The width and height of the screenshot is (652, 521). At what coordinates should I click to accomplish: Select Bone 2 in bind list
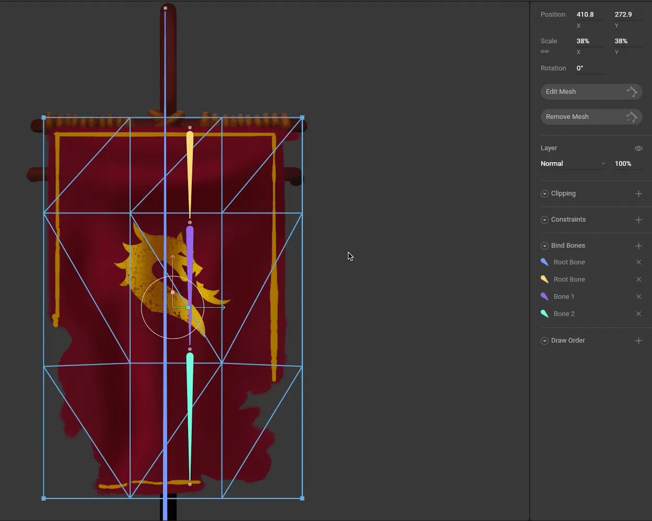564,314
